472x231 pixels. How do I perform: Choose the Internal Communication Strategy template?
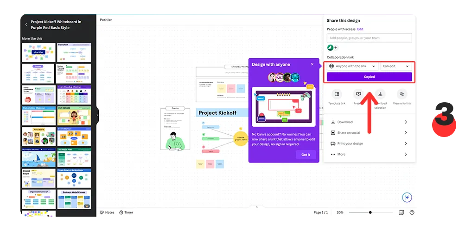[38, 95]
